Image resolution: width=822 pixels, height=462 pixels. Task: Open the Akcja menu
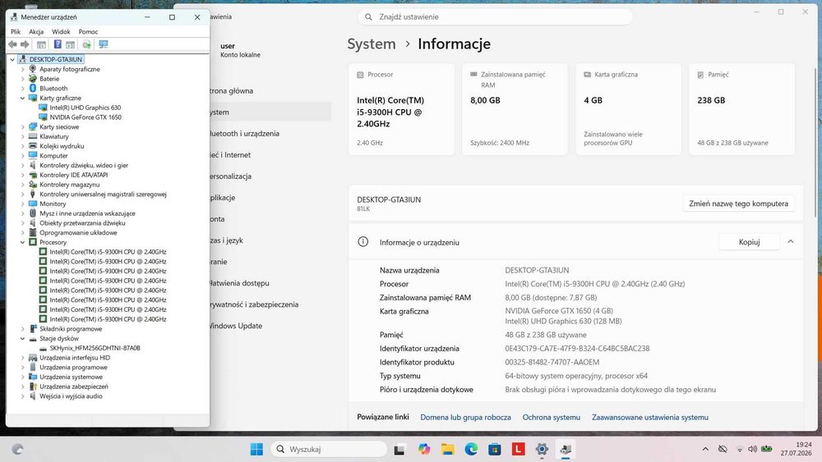[36, 31]
